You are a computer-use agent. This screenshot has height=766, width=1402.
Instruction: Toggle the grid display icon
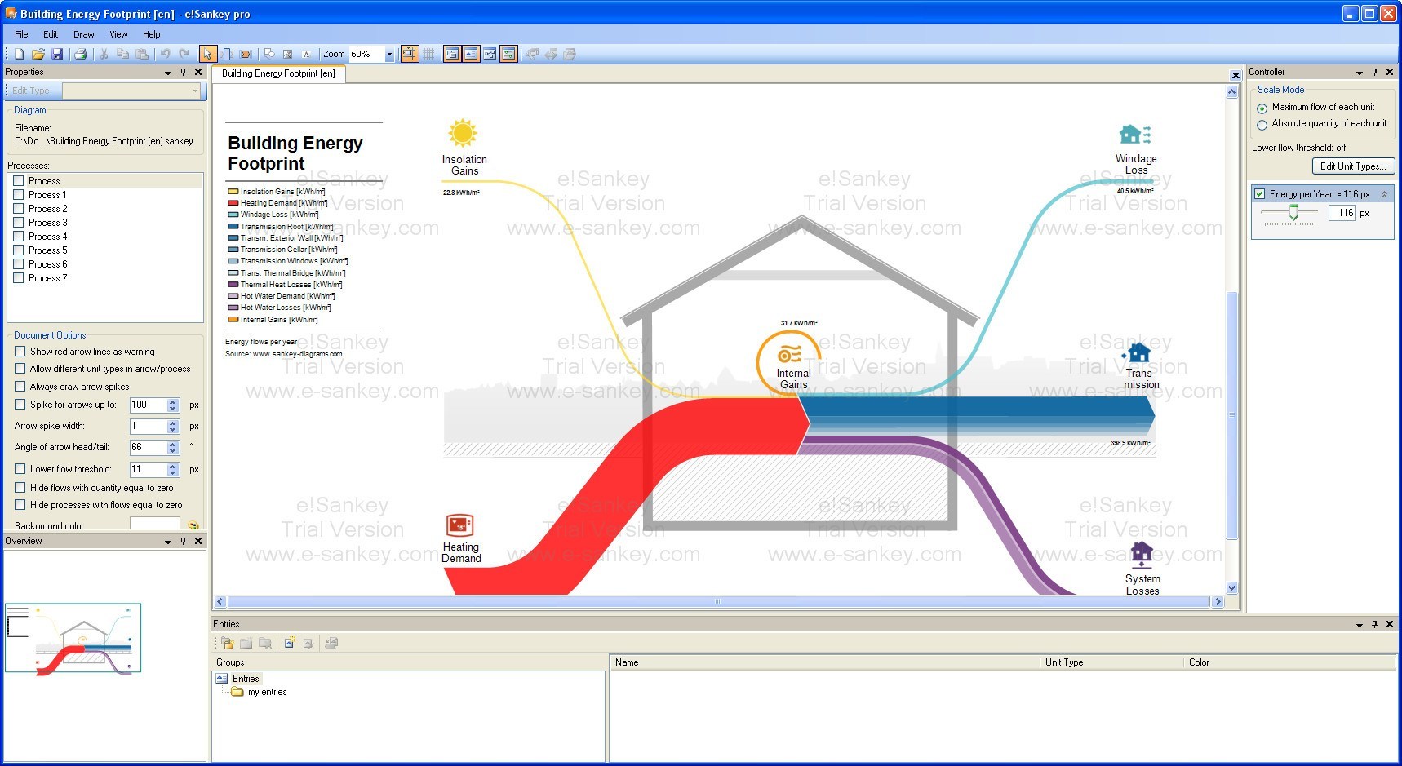(x=428, y=54)
